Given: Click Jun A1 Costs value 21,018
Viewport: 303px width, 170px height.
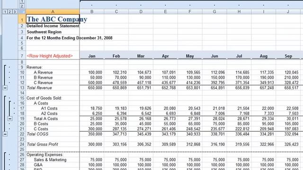Looking at the screenshot, I should point(214,108).
